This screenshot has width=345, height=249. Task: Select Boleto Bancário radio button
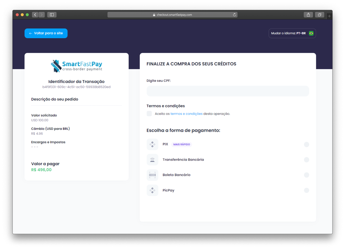pos(306,175)
